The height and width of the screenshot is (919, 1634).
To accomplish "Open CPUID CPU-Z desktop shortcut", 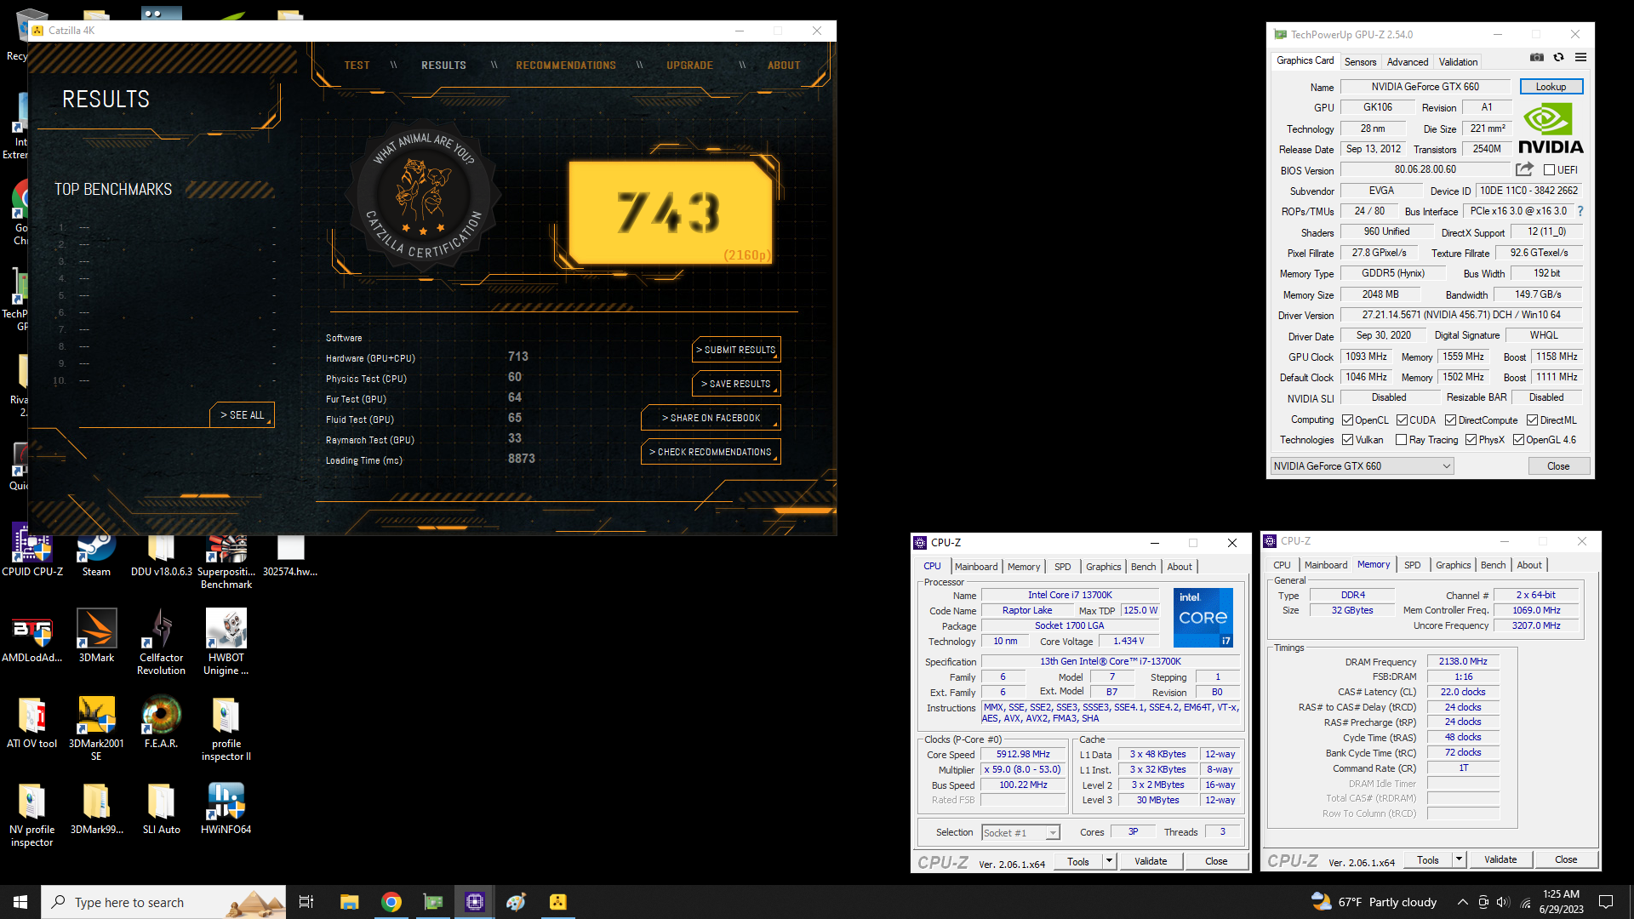I will (x=32, y=551).
